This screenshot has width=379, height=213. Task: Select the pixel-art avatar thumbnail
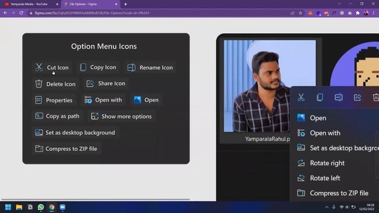pyautogui.click(x=355, y=63)
